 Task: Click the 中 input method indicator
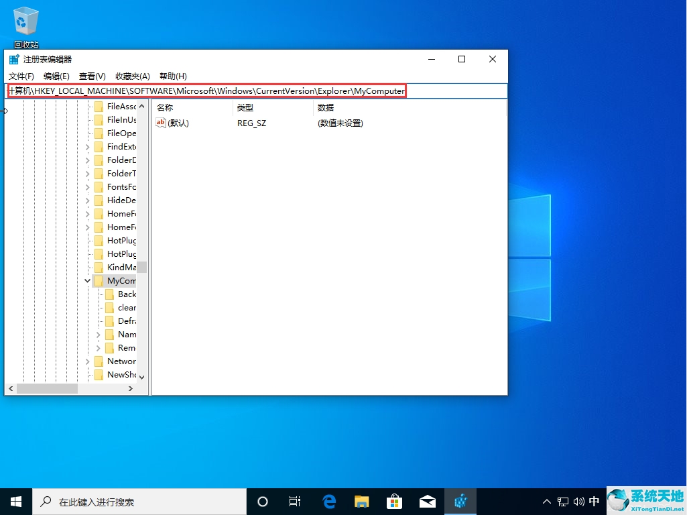tap(594, 501)
